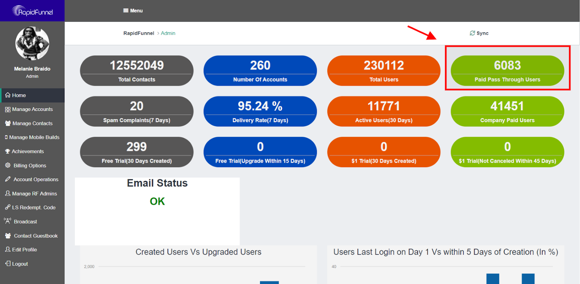The image size is (580, 284).
Task: Click the Paid Pass Through Users card
Action: point(507,71)
